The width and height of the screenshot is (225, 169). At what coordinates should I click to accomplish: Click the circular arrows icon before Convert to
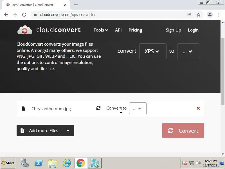tap(98, 108)
